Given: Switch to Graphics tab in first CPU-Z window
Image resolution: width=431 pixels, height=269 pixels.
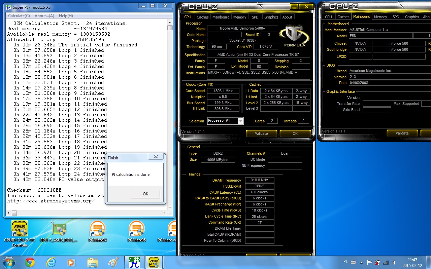Looking at the screenshot, I should [271, 17].
